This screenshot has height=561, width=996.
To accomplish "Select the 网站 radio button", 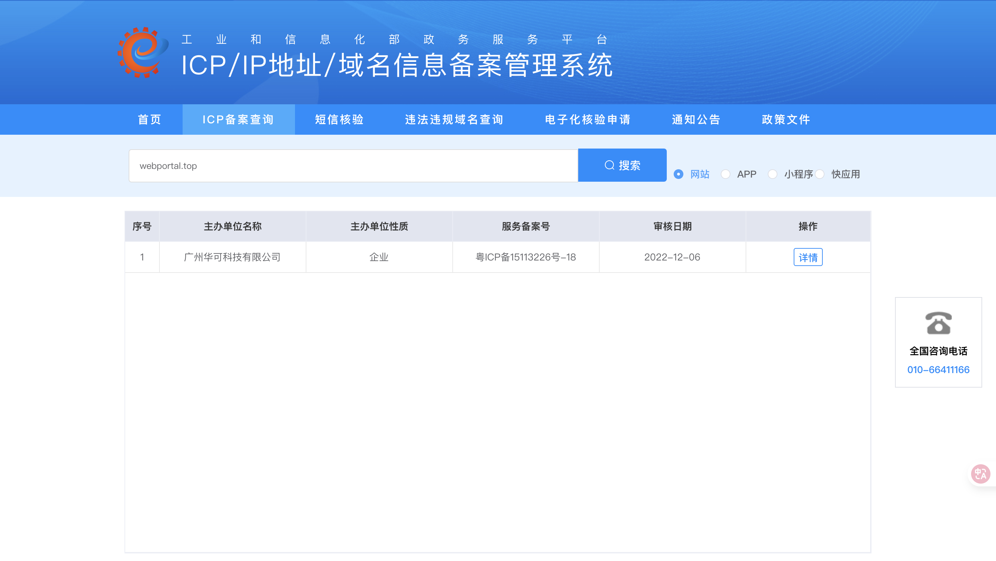I will (x=678, y=174).
